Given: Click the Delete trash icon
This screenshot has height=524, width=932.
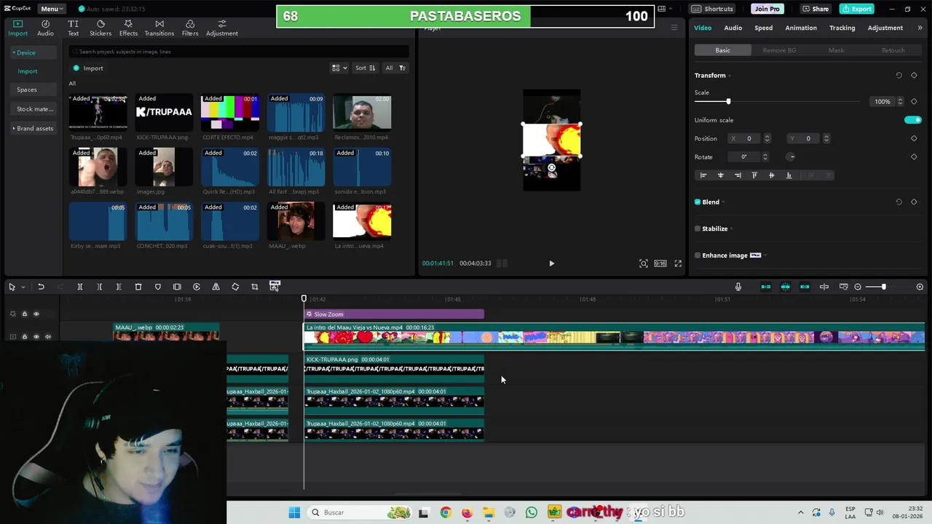Looking at the screenshot, I should coord(138,287).
